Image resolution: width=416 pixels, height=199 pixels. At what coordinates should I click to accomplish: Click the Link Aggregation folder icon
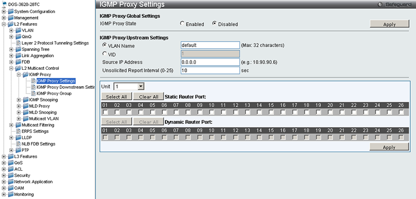coord(18,56)
